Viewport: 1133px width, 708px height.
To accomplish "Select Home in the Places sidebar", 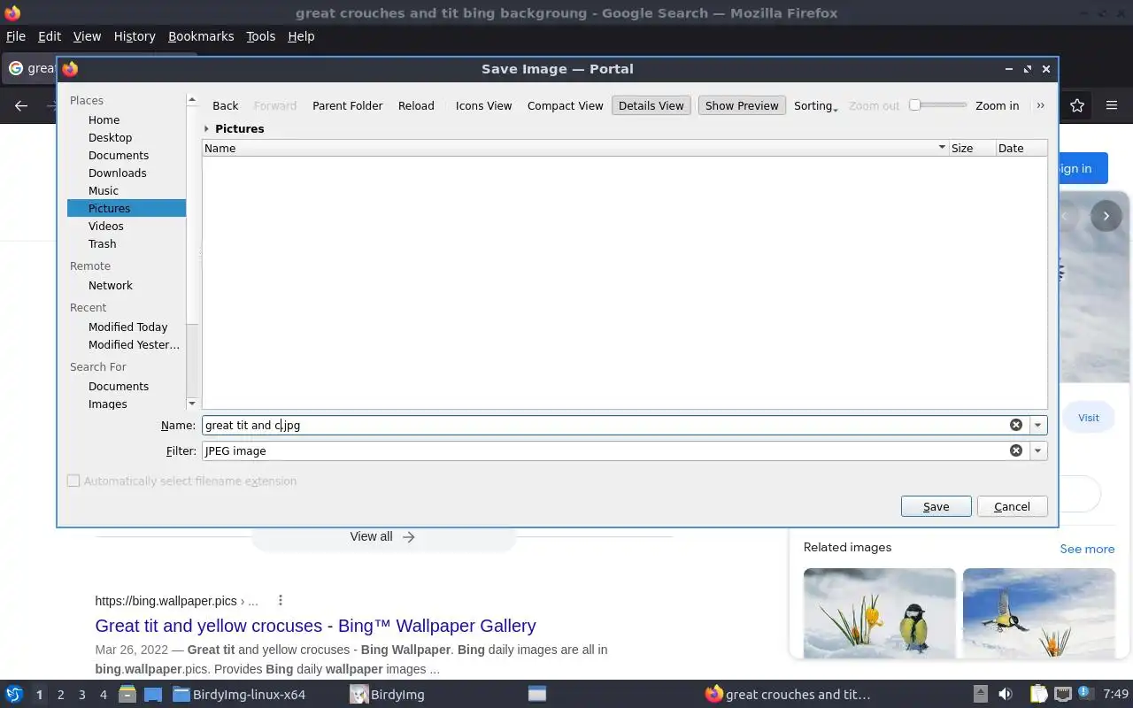I will coord(104,120).
